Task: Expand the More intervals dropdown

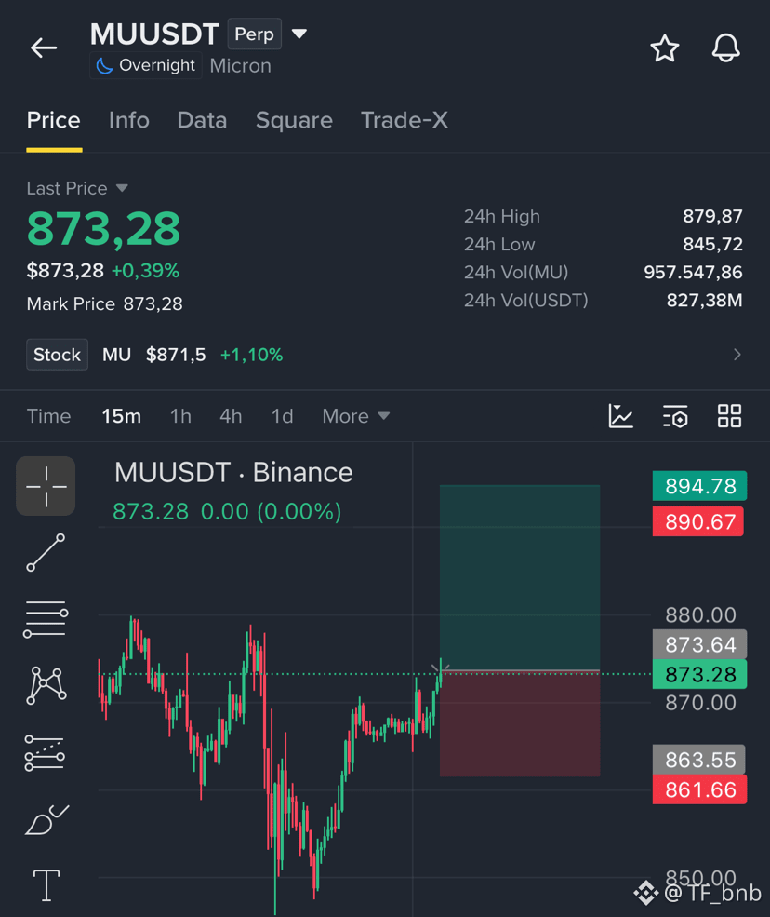Action: pyautogui.click(x=356, y=416)
